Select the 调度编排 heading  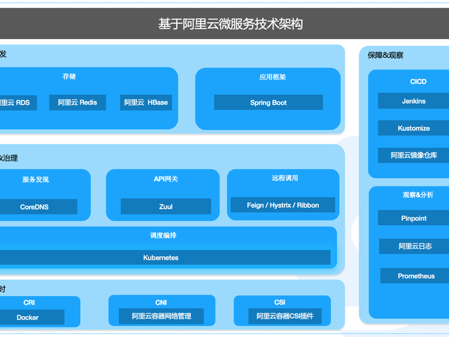coord(163,235)
